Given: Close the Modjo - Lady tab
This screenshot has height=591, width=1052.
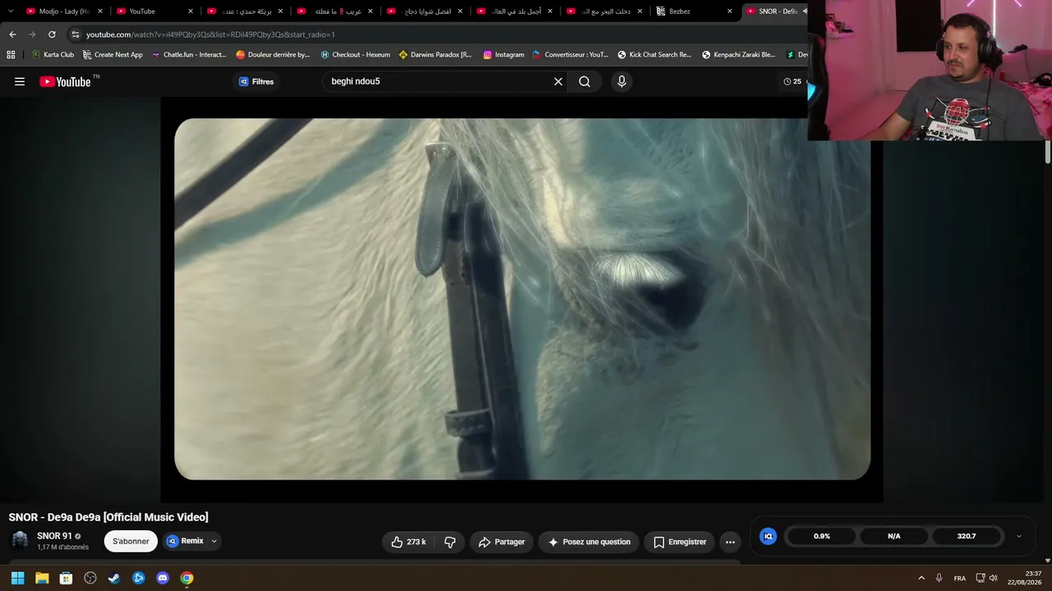Looking at the screenshot, I should pyautogui.click(x=100, y=11).
